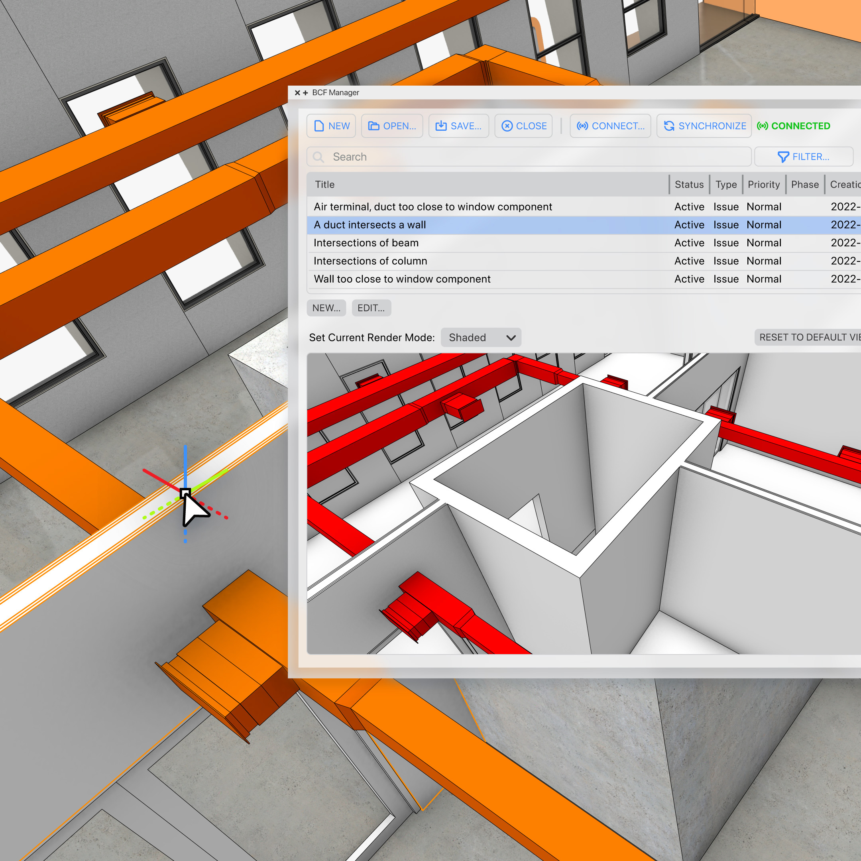This screenshot has width=861, height=861.
Task: Open a BCF file with OPEN button
Action: [x=392, y=126]
